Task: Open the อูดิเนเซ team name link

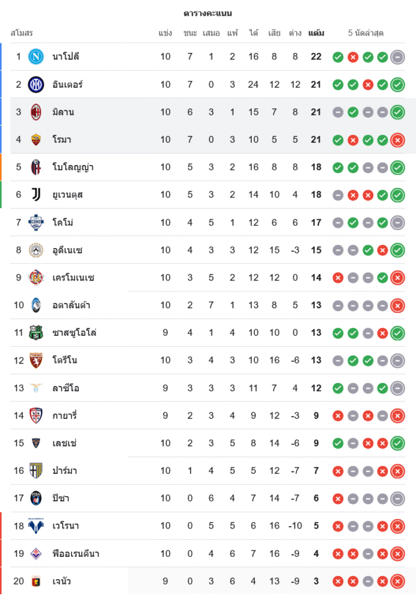Action: [x=67, y=250]
